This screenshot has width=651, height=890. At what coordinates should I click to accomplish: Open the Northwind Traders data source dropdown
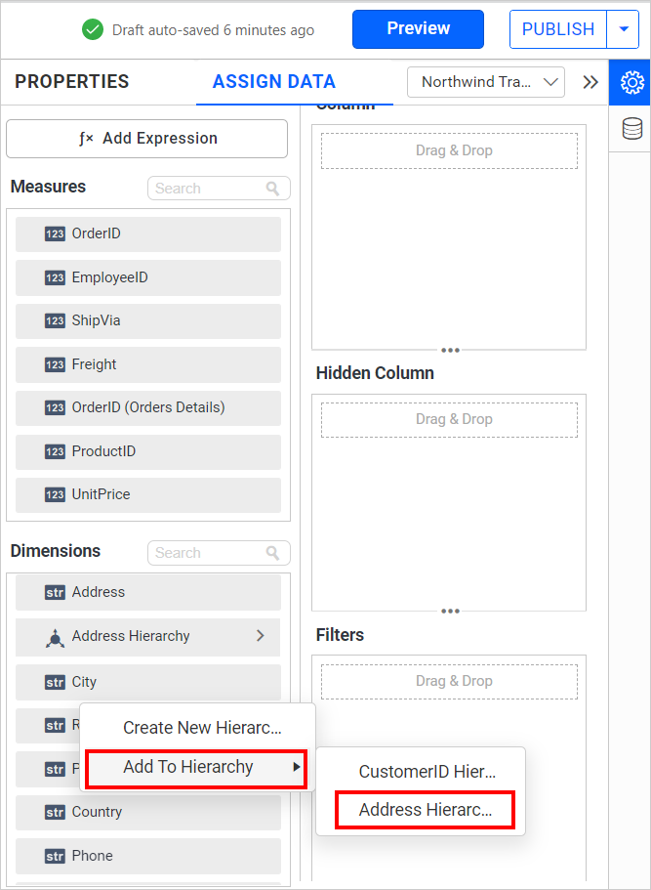tap(485, 82)
